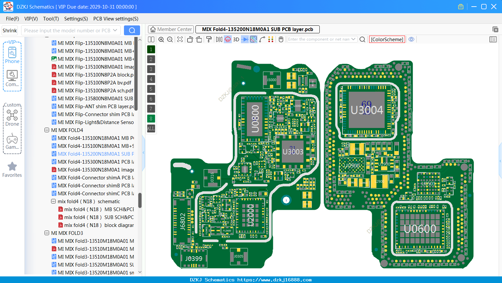Toggle the diode component symbol icon
The height and width of the screenshot is (283, 502).
coord(245,40)
